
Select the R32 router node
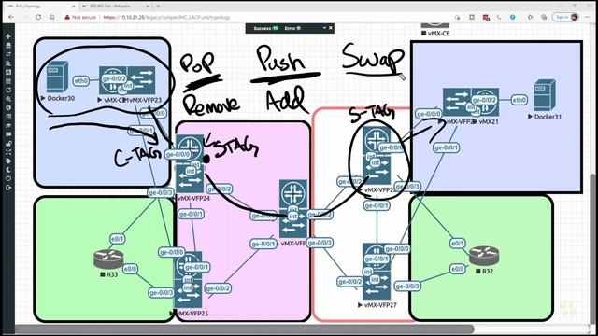click(484, 256)
